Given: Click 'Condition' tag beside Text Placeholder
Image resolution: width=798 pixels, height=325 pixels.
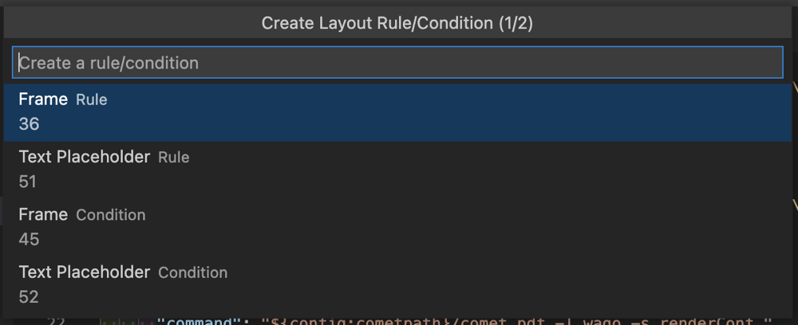Looking at the screenshot, I should click(x=193, y=272).
